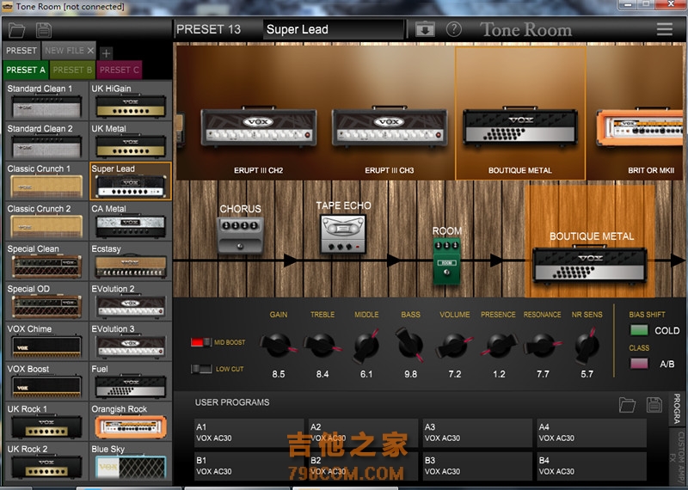
Task: Load the UK Rock 2 preset
Action: (x=46, y=462)
